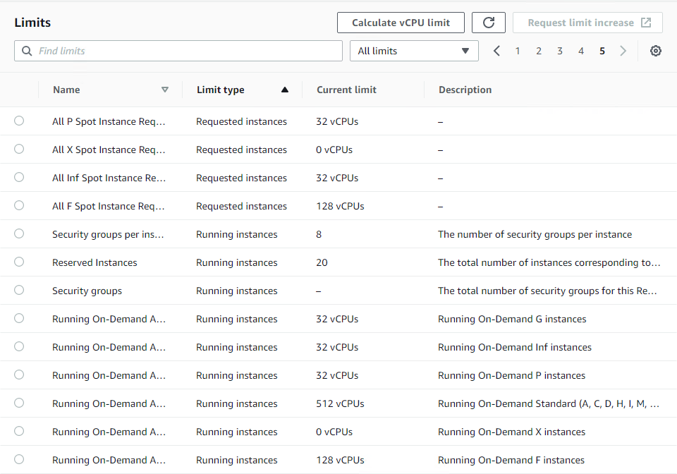Select Security groups per instance radio
Image resolution: width=677 pixels, height=474 pixels.
(x=19, y=233)
